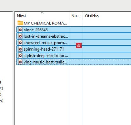Open the MY CHEMICAL ROMA... folder name

click(45, 23)
